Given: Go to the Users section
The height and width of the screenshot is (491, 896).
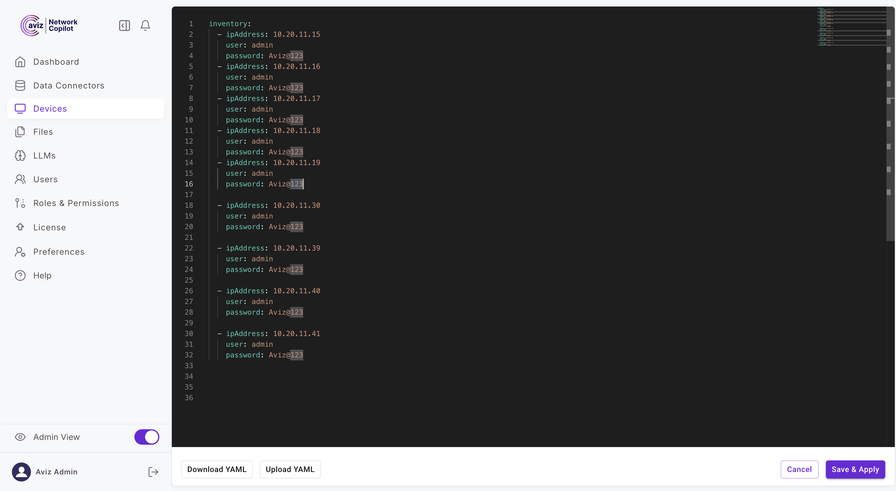Looking at the screenshot, I should (45, 179).
